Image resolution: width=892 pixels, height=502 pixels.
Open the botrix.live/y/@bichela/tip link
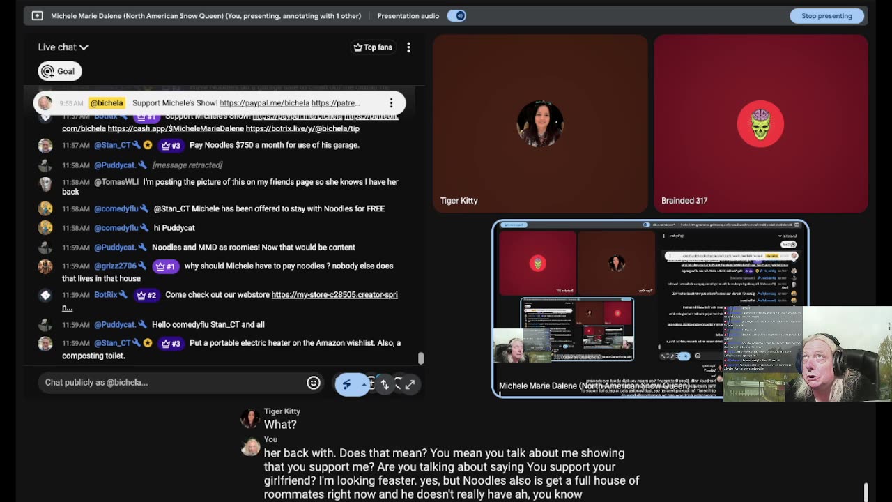coord(302,128)
